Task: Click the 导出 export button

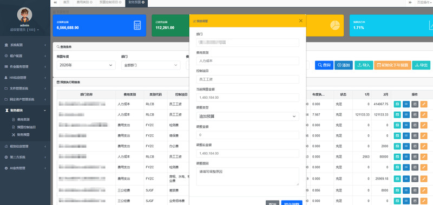Action: point(421,65)
